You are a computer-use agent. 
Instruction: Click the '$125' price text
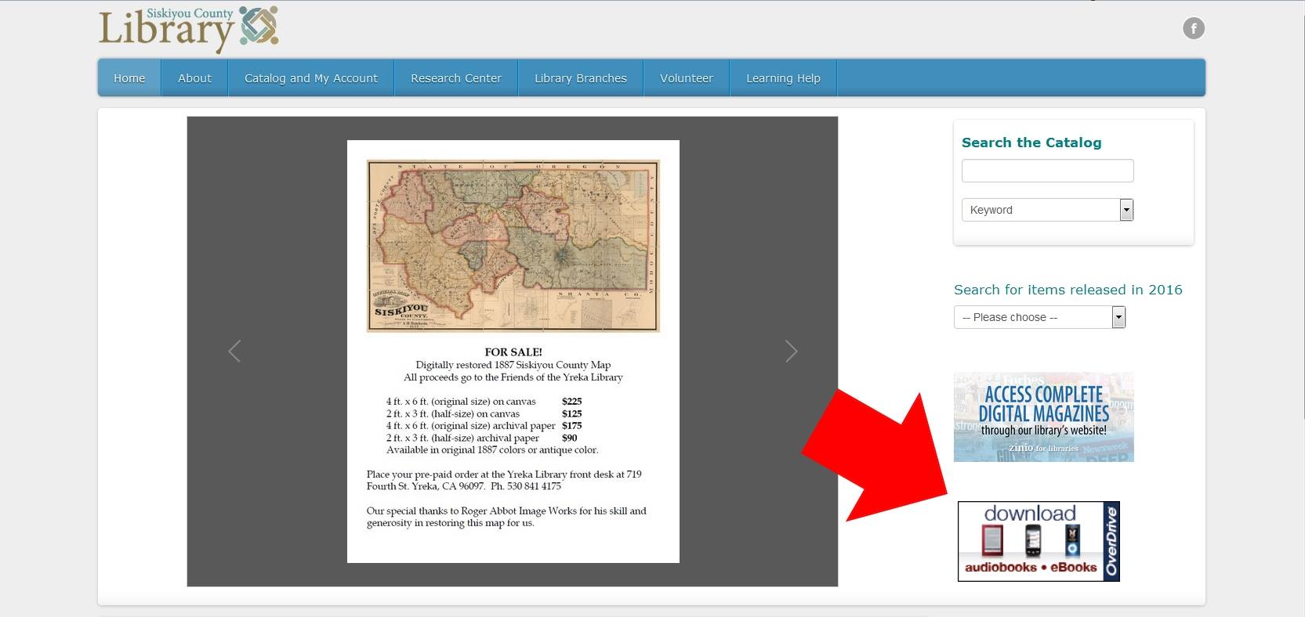(572, 413)
